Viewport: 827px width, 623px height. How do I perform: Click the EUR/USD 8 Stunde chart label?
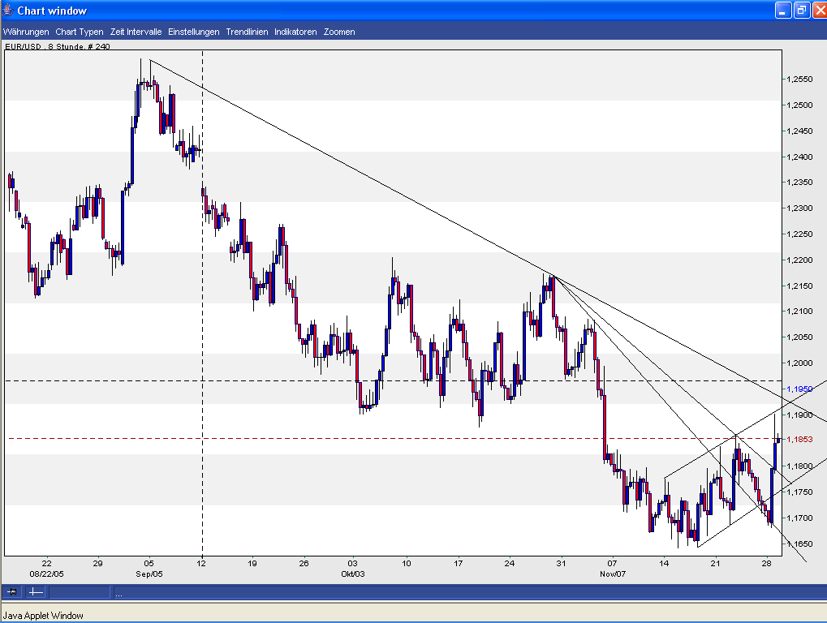(x=57, y=46)
